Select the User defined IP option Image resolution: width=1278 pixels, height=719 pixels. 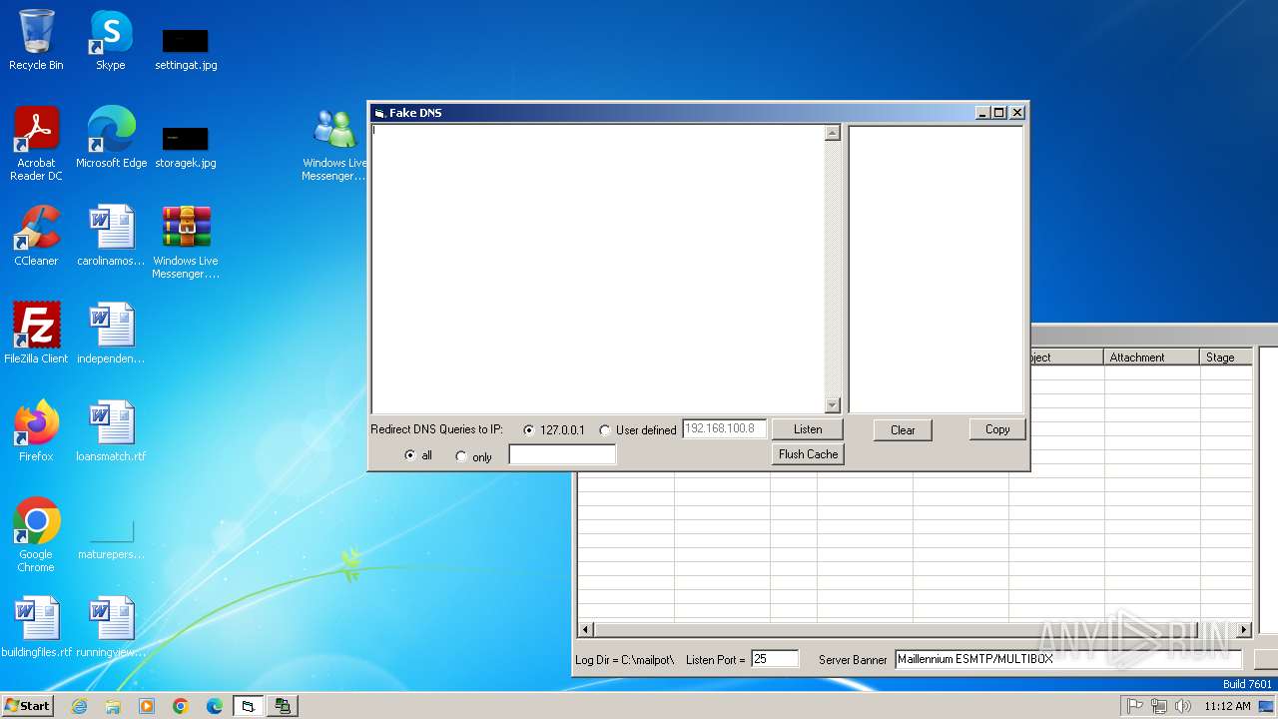(605, 430)
